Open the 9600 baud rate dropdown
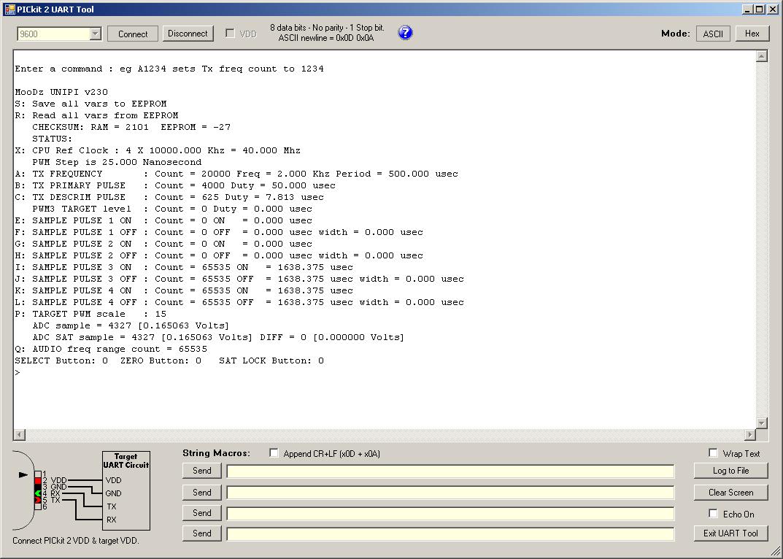The width and height of the screenshot is (783, 559). pyautogui.click(x=95, y=34)
